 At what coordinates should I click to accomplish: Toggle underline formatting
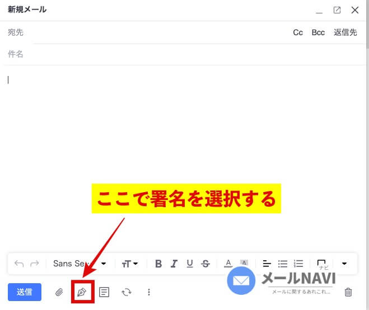[190, 264]
